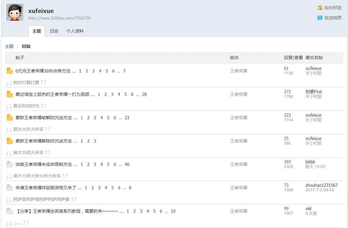Viewport: 348px width, 228px height.
Task: Go to page 8 of 体验服资格 thread
Action: click(x=130, y=188)
